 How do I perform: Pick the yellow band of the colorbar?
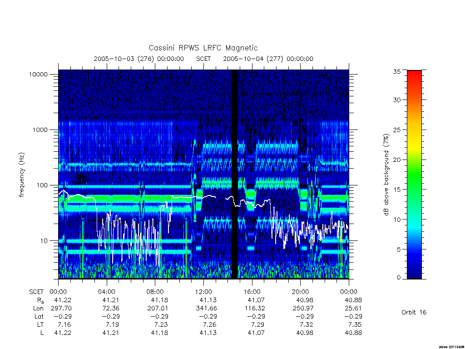click(x=414, y=147)
